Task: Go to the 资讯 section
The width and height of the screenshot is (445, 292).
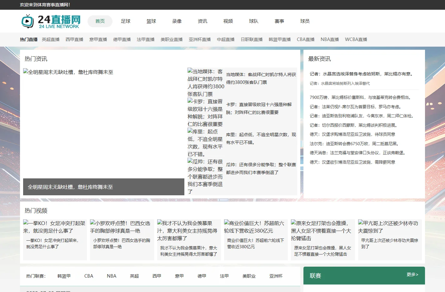Action: click(202, 21)
